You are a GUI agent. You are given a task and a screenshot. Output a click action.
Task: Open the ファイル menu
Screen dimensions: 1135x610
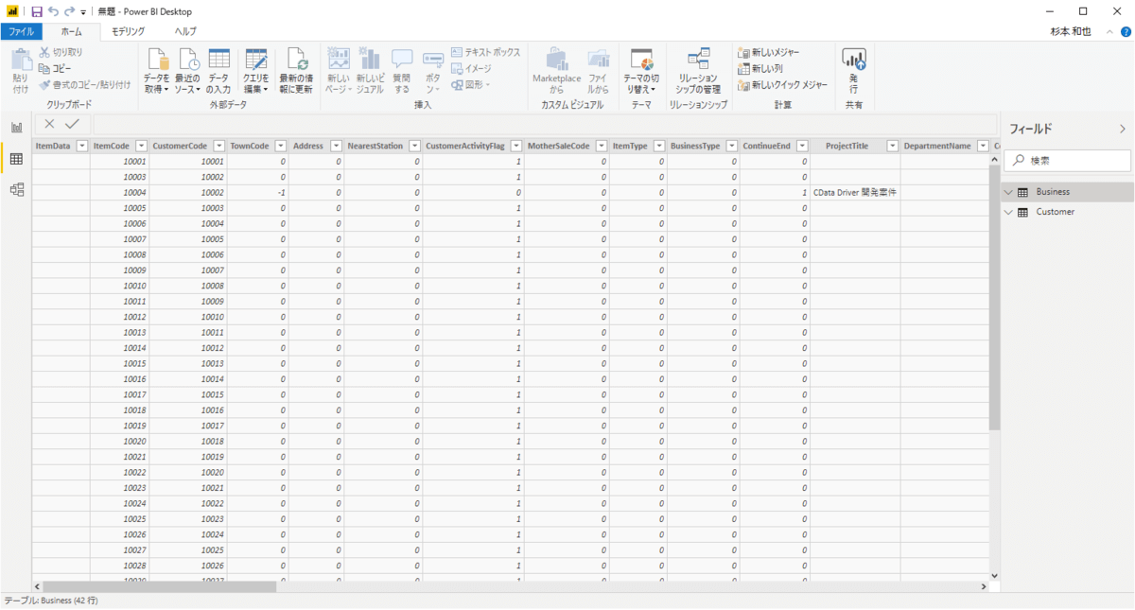(21, 31)
